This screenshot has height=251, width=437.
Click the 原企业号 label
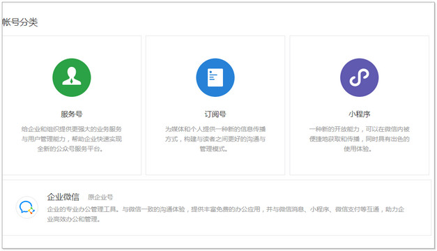(x=100, y=197)
